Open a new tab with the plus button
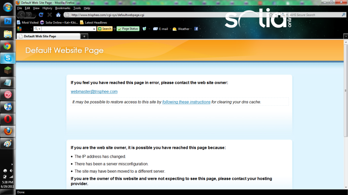 [84, 36]
